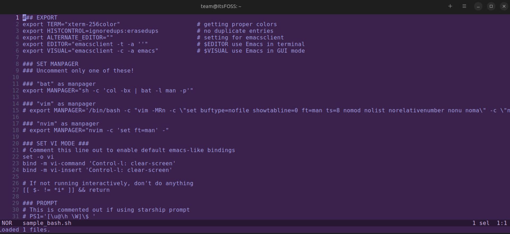510x234 pixels.
Task: Click 'HISTCONTROL=ignoredups:erasedups' text
Action: click(x=103, y=31)
